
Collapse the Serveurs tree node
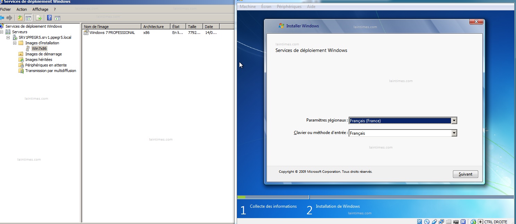click(2, 32)
